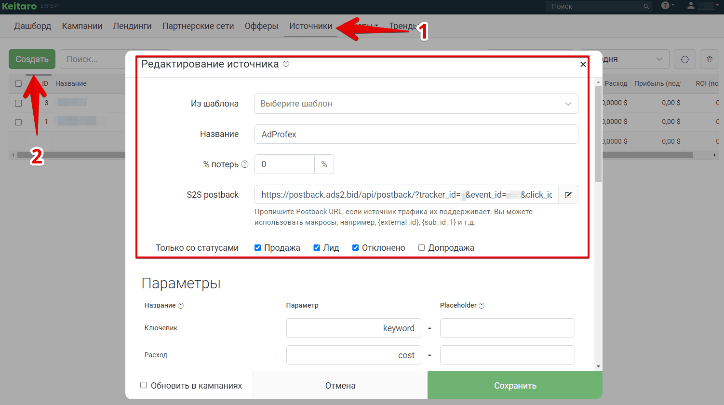Click the search magnifier icon in top bar

coord(646,6)
